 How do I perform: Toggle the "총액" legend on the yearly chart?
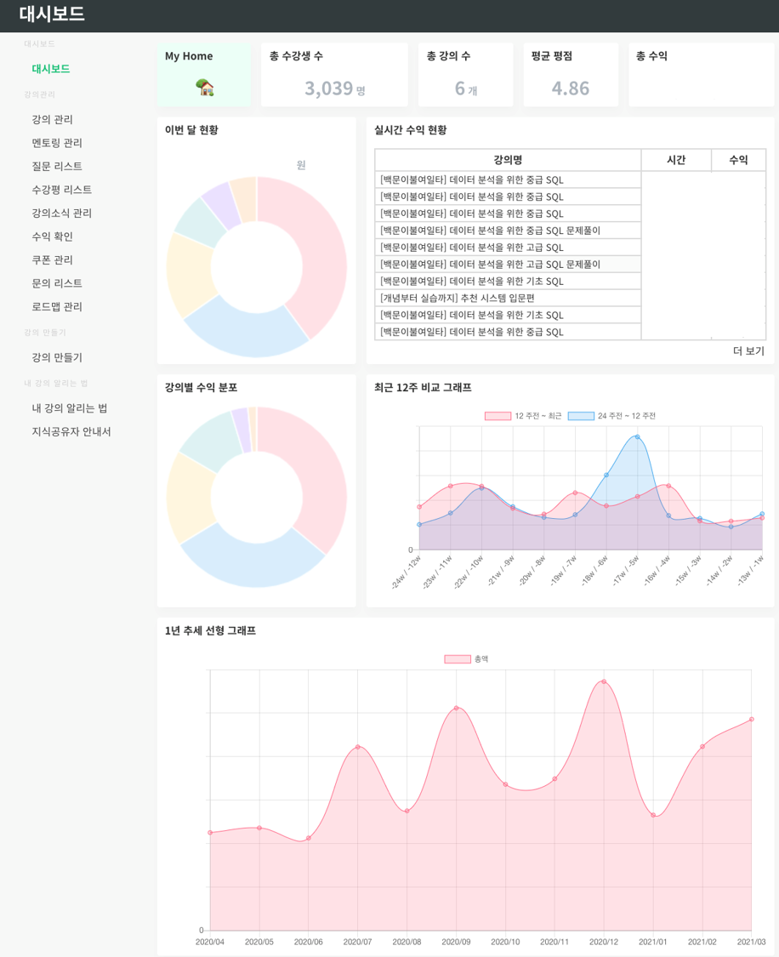click(x=465, y=659)
